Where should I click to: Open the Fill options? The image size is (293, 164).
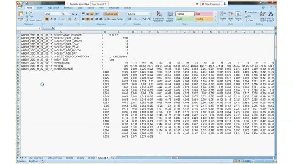(249, 16)
